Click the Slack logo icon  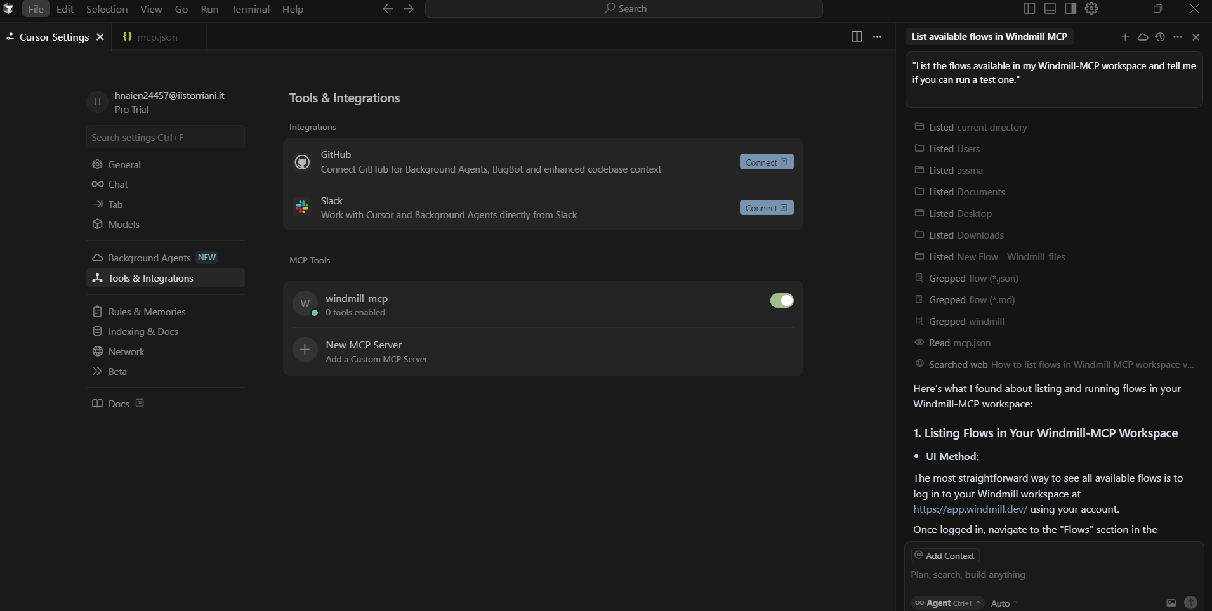point(303,207)
